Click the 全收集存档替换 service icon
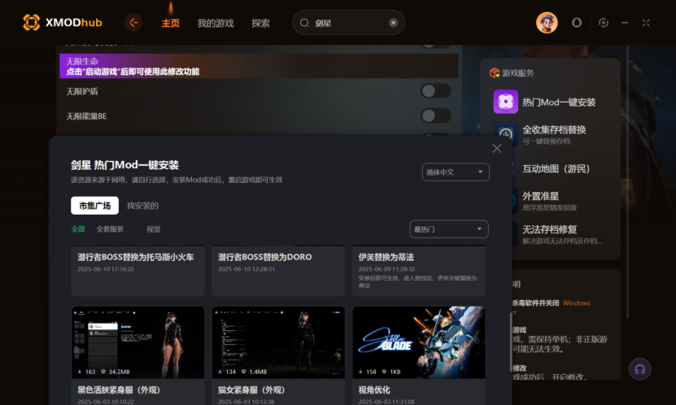The height and width of the screenshot is (405, 676). (x=506, y=134)
